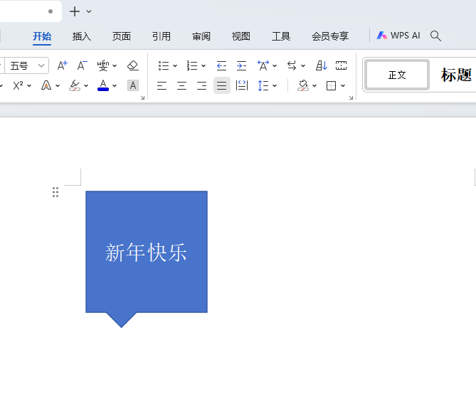
Task: Expand shading color dropdown arrow
Action: click(314, 86)
